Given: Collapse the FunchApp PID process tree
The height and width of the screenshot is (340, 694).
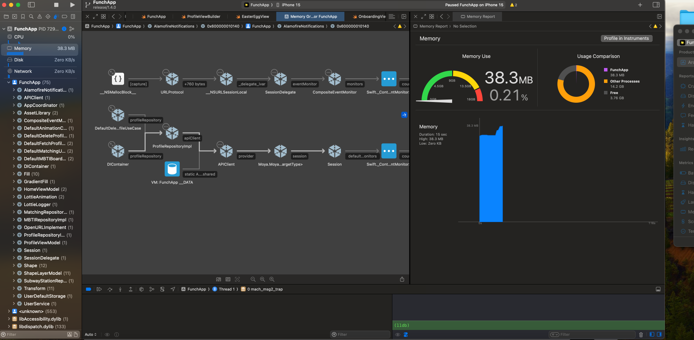Looking at the screenshot, I should (x=4, y=29).
